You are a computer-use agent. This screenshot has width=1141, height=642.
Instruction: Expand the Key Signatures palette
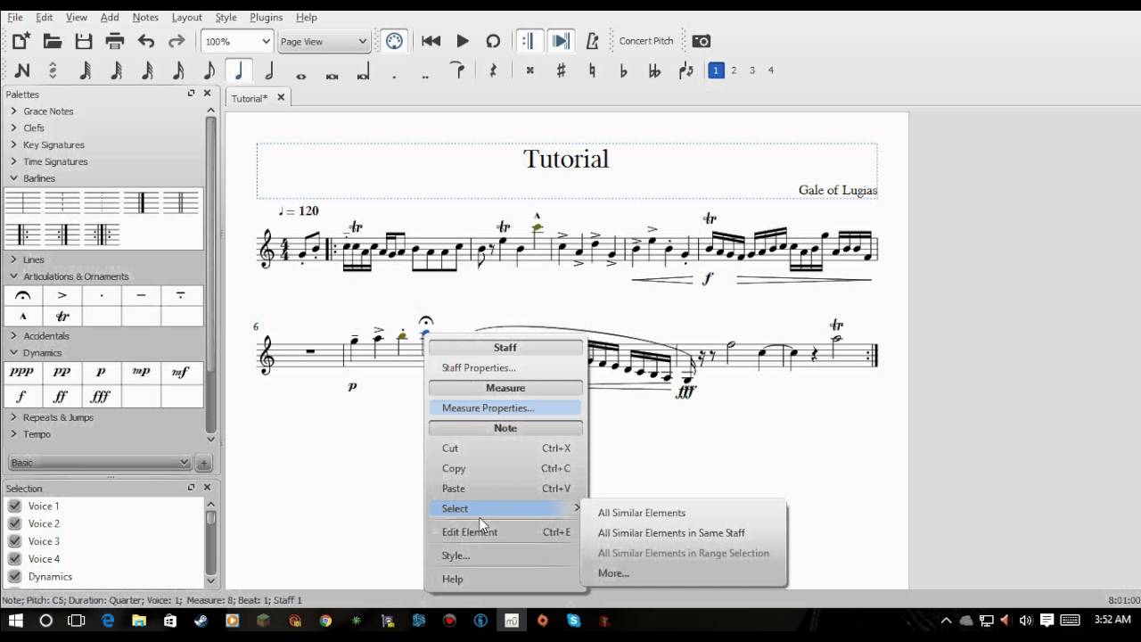coord(14,144)
